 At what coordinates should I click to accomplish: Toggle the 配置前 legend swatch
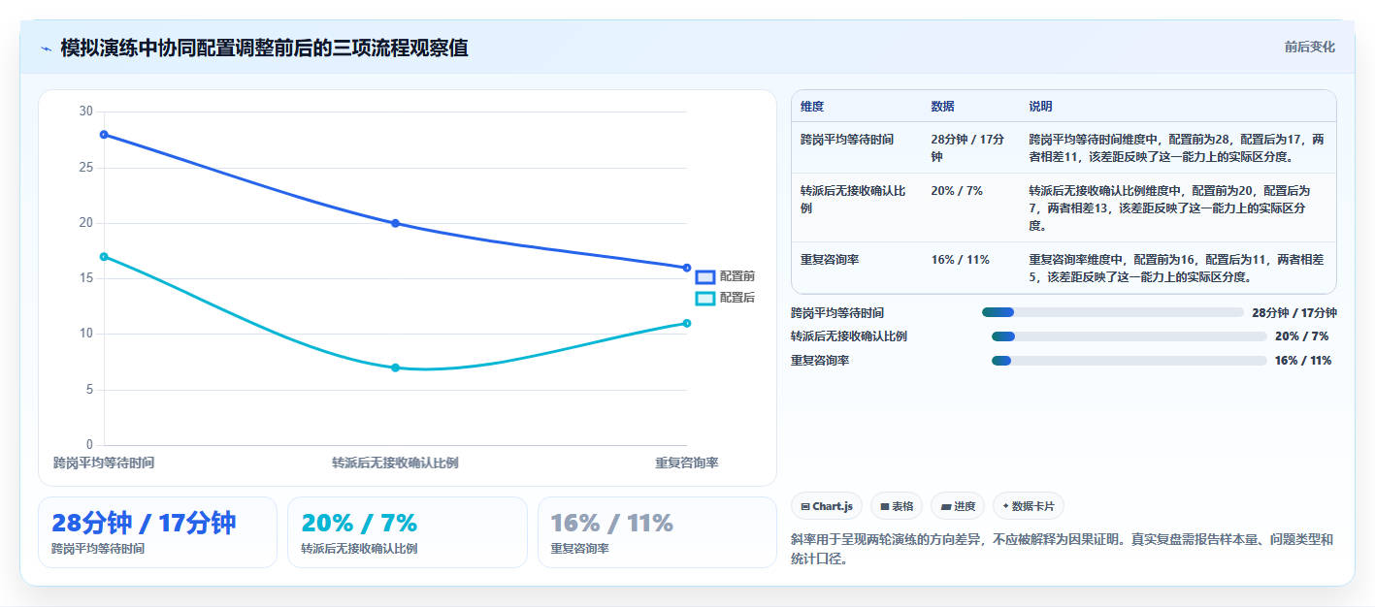[705, 276]
